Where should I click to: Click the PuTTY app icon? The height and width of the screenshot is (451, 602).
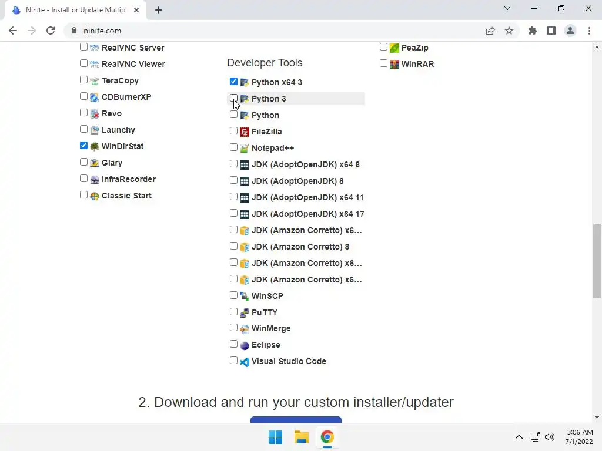245,312
